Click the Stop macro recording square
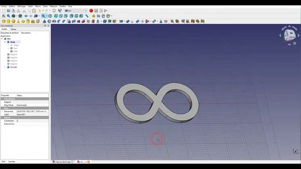Screen dimensions: 301x169 click(96, 11)
